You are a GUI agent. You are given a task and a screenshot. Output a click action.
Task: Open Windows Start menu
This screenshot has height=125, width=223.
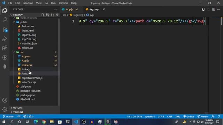(4, 122)
